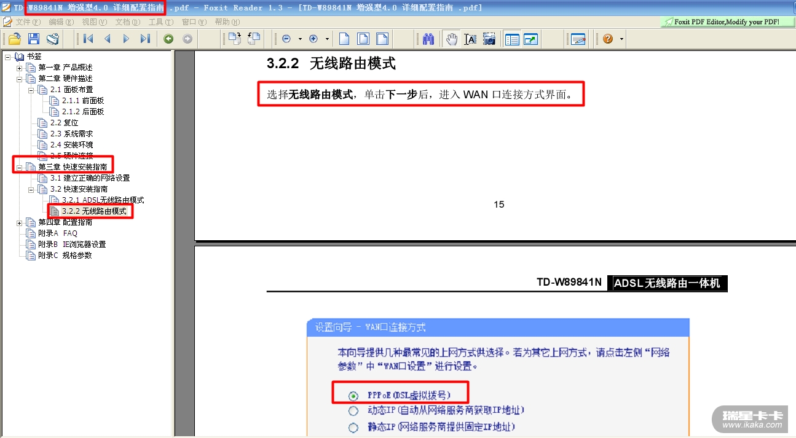Open bookmark 3.1 建立正确的网络设置

tap(90, 178)
